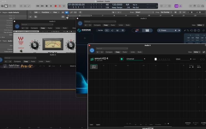Open the media Browsers button
Image resolution: width=206 pixels, height=129 pixels.
(203, 6)
